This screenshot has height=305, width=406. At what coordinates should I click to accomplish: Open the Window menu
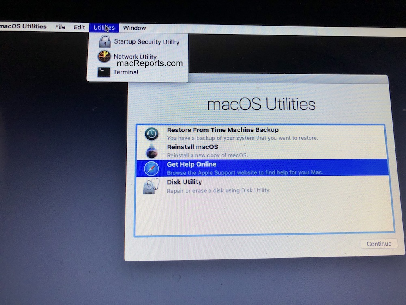pyautogui.click(x=134, y=28)
